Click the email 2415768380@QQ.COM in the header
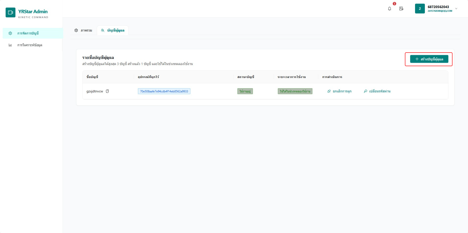 (x=440, y=11)
